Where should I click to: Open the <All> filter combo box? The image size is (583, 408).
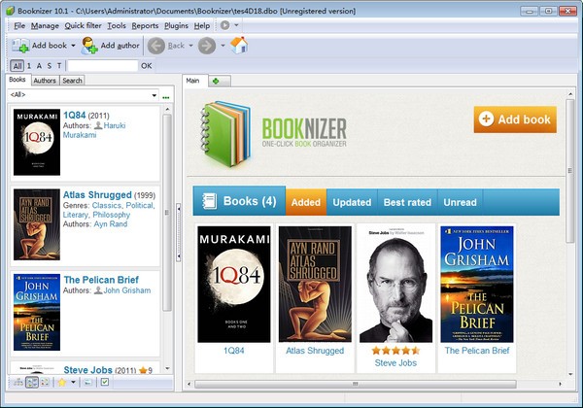[x=83, y=95]
